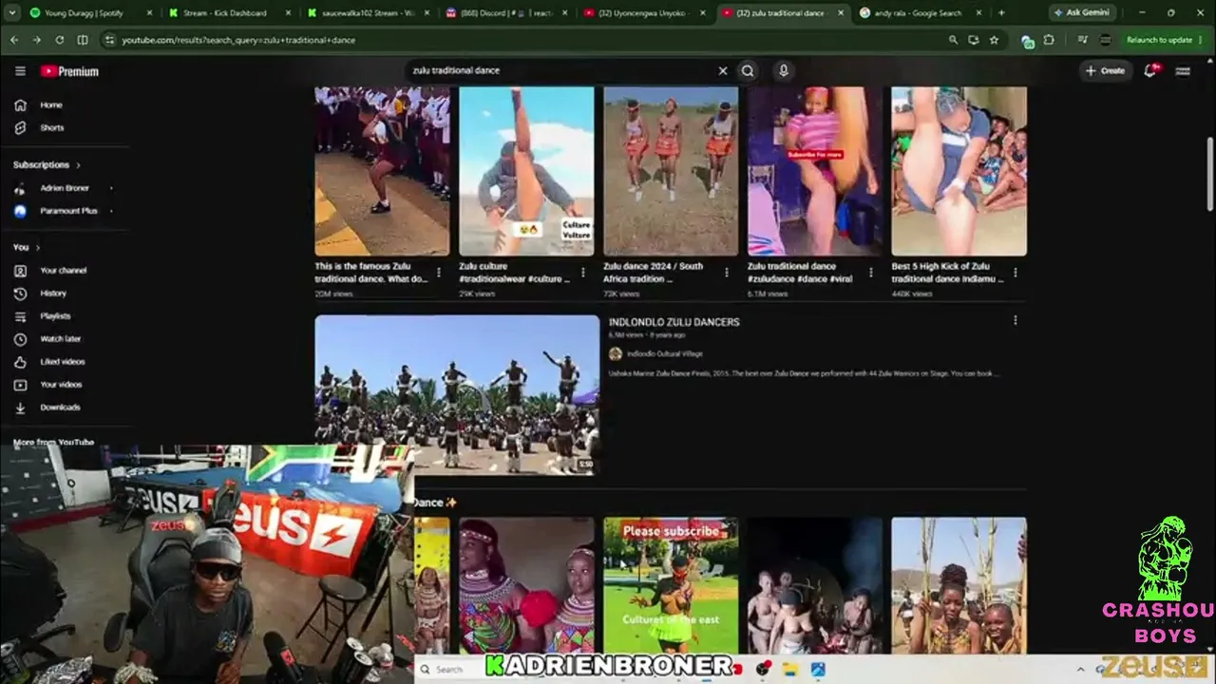Open the YouTube hamburger guide menu
Viewport: 1216px width, 684px height.
[x=20, y=71]
